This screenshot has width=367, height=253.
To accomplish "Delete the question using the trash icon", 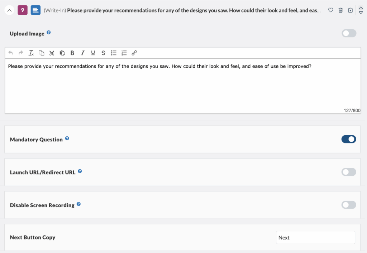I will coord(340,10).
